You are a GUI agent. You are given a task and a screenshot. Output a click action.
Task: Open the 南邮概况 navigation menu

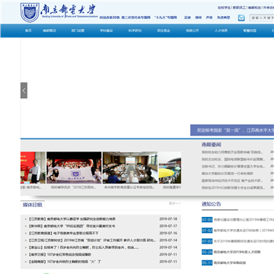[49, 30]
